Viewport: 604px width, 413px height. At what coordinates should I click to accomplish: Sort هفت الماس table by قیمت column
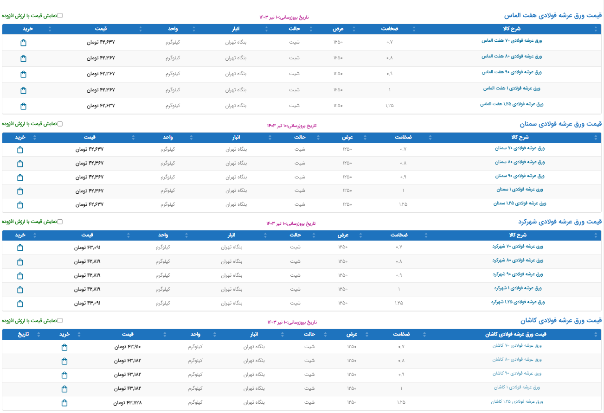coord(101,29)
